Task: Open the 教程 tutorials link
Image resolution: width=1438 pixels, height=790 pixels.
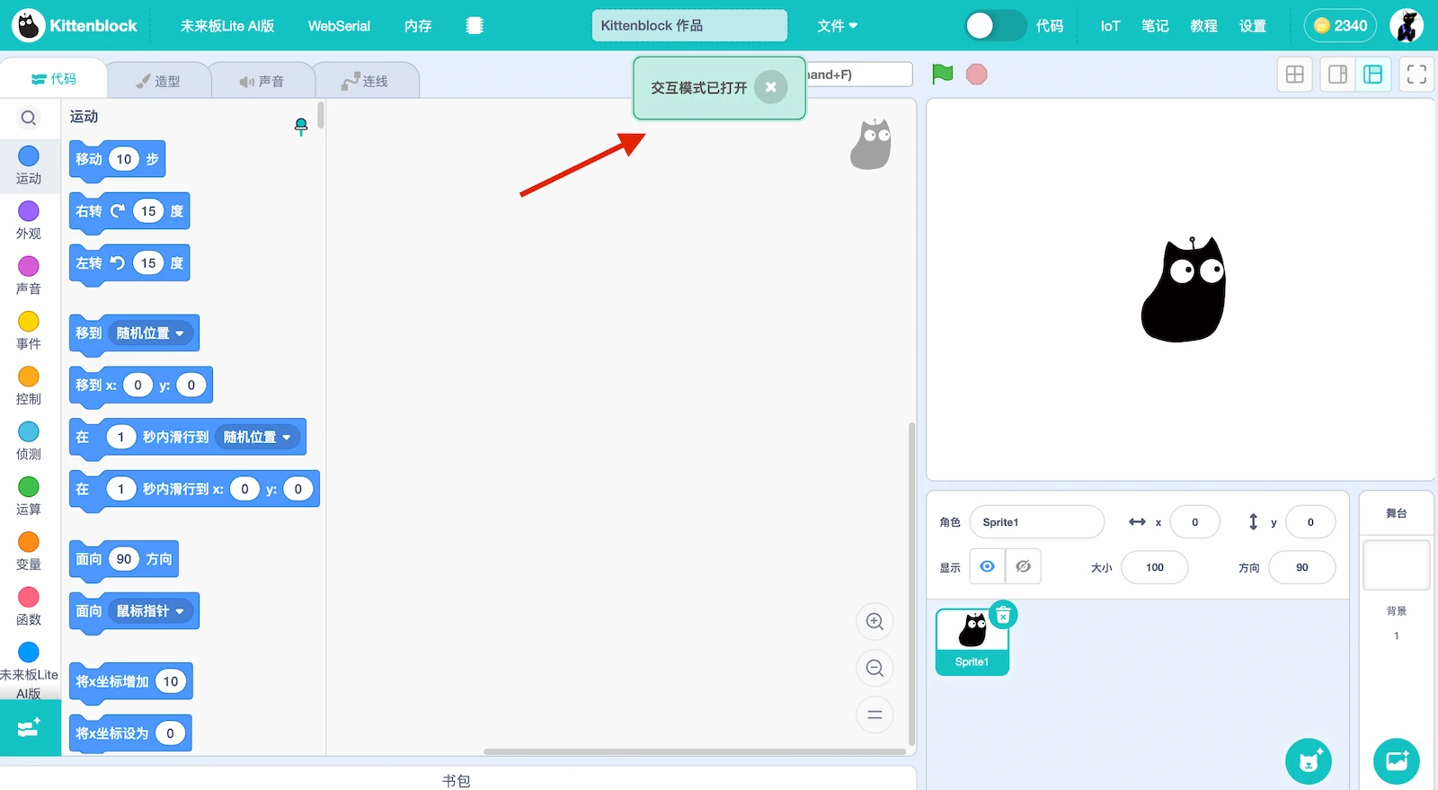Action: (1203, 26)
